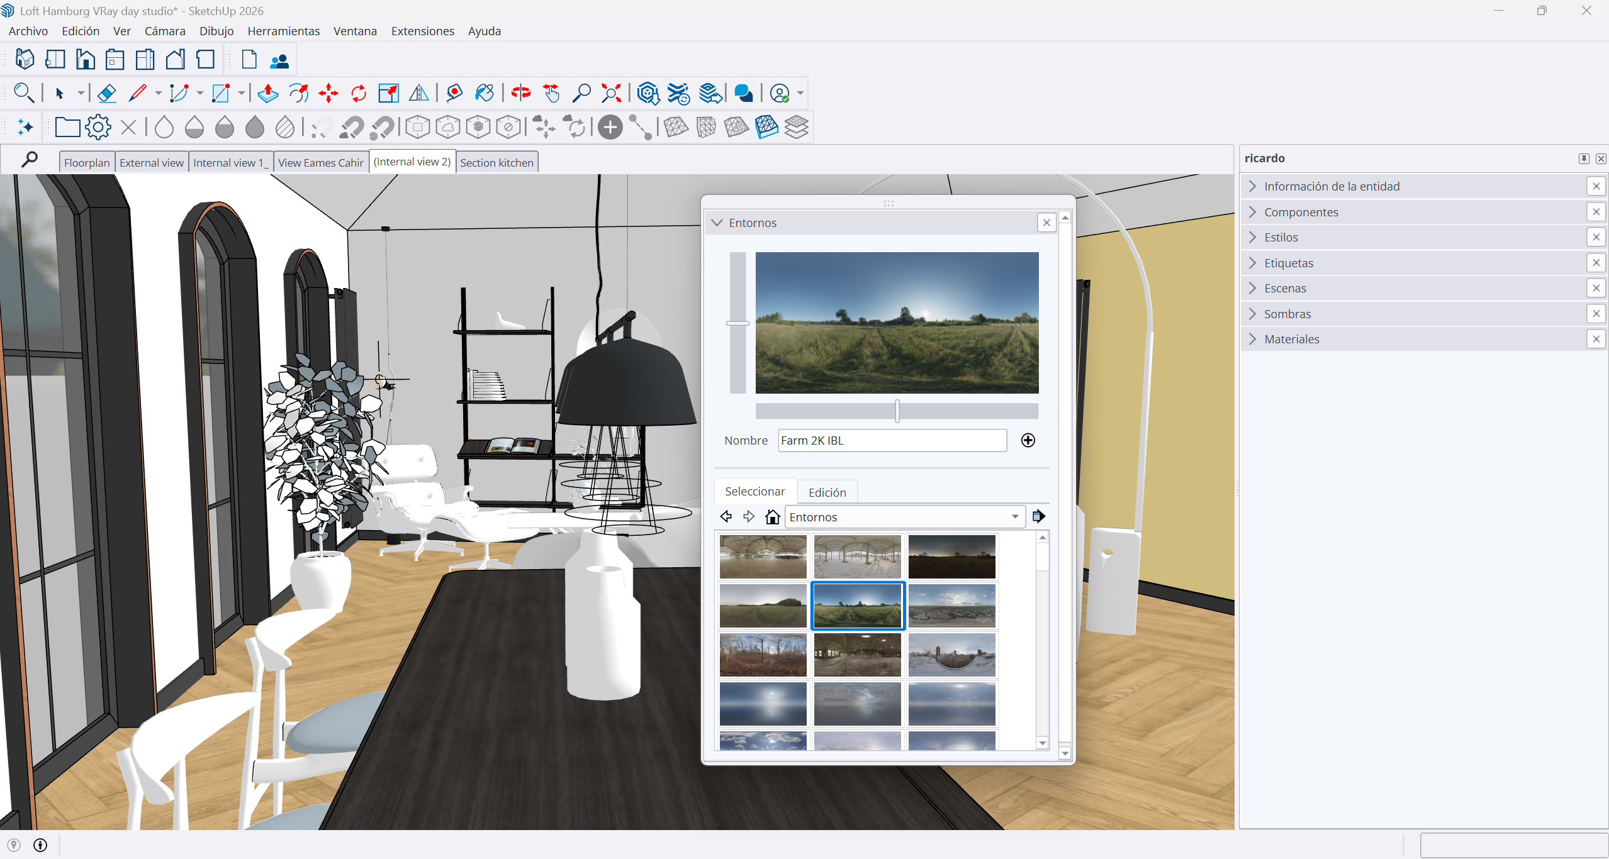
Task: Click the horizontal rotation slider handle
Action: [897, 411]
